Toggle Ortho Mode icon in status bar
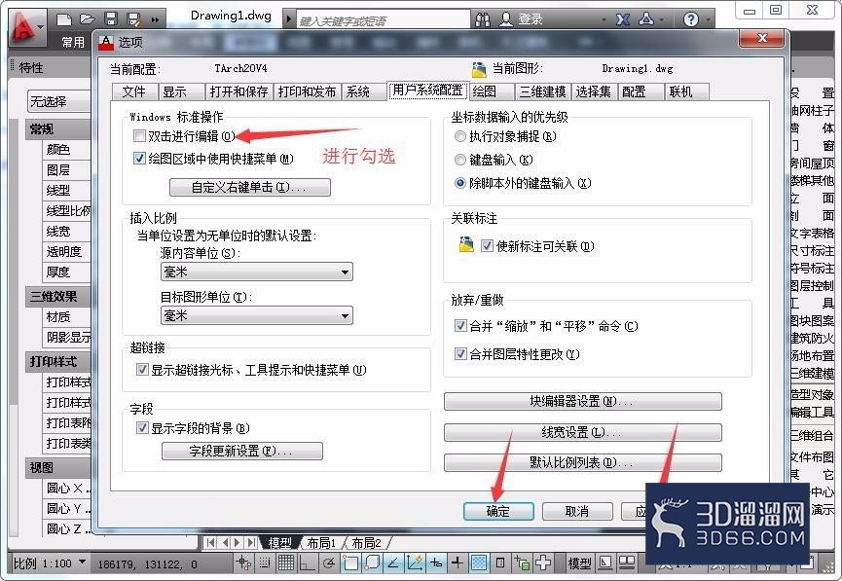The width and height of the screenshot is (842, 581). [308, 563]
